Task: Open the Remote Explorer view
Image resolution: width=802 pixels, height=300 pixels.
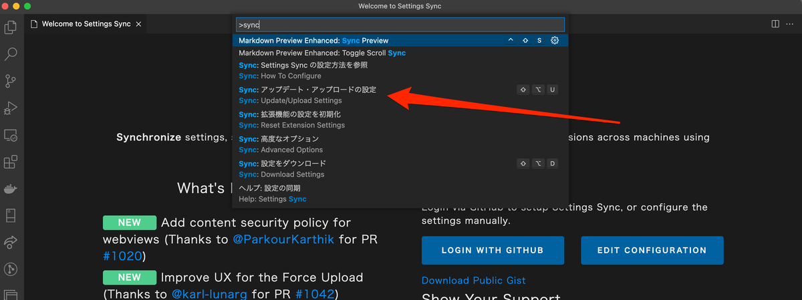Action: pos(11,135)
